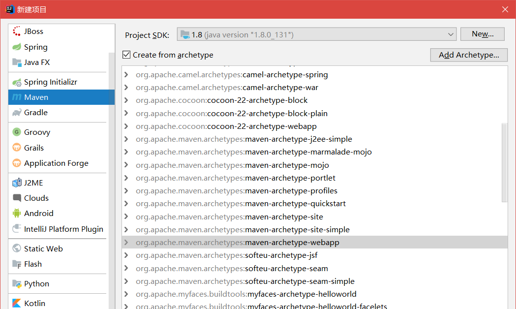The height and width of the screenshot is (309, 516).
Task: Click the Add Archetype... button
Action: (x=468, y=55)
